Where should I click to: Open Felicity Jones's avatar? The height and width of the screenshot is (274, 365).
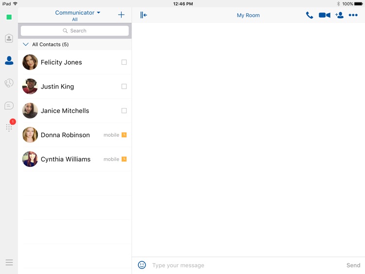[30, 62]
